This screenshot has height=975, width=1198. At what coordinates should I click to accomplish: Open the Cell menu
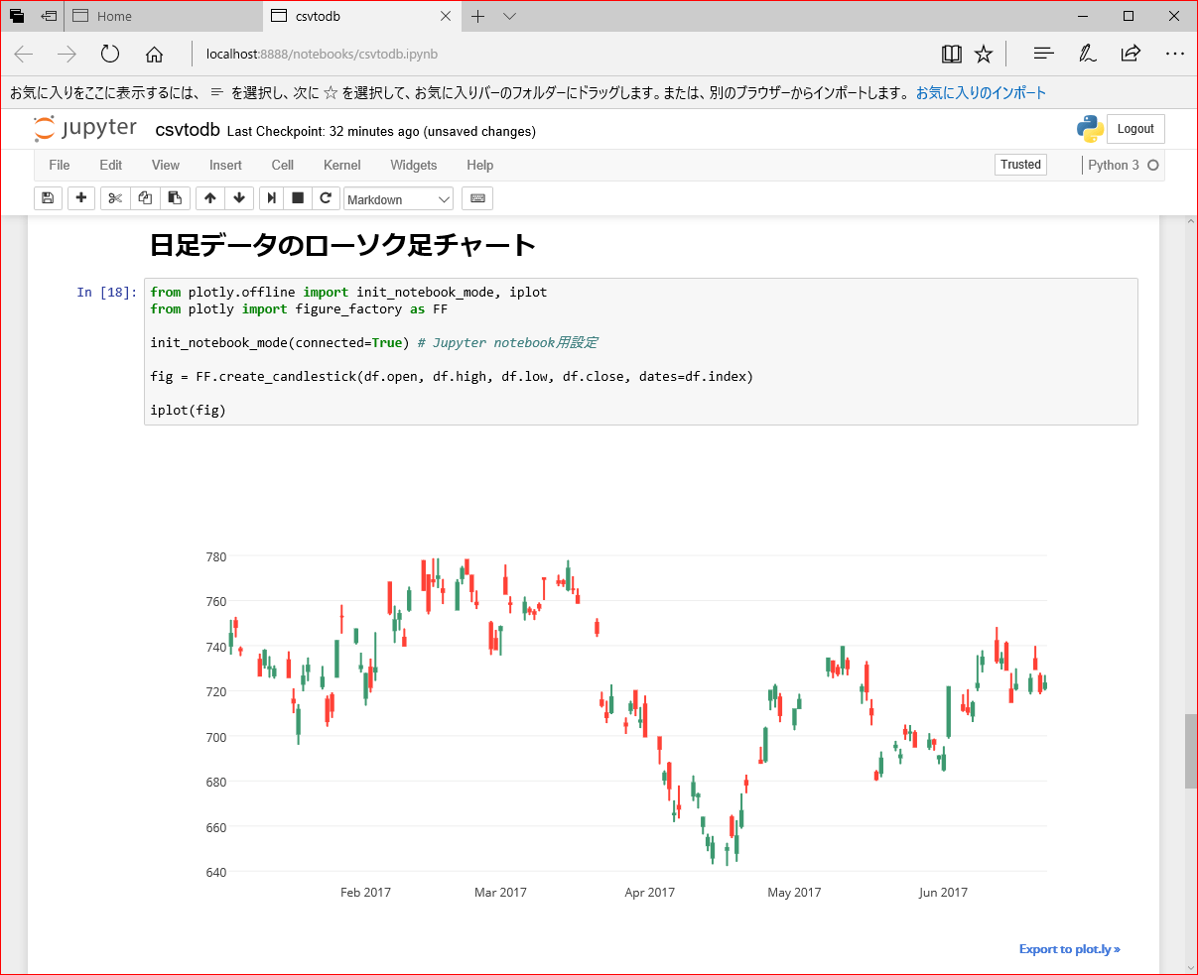pos(283,165)
